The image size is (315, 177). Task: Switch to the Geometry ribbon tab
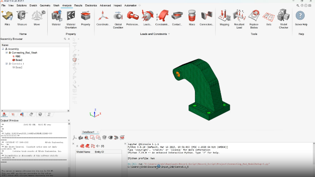pyautogui.click(x=45, y=5)
